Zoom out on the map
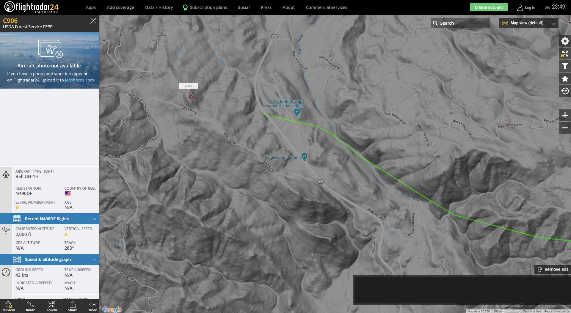The image size is (571, 313). (565, 128)
